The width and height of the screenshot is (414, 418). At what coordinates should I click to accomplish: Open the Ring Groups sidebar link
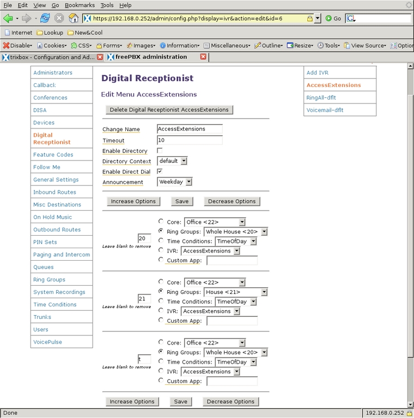49,280
